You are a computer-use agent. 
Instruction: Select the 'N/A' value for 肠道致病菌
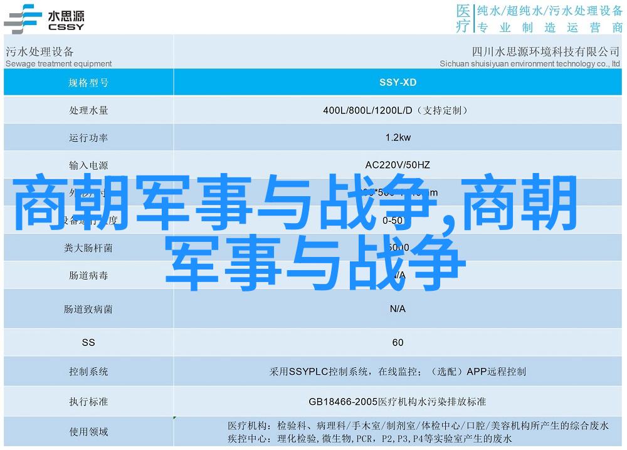[x=398, y=308]
